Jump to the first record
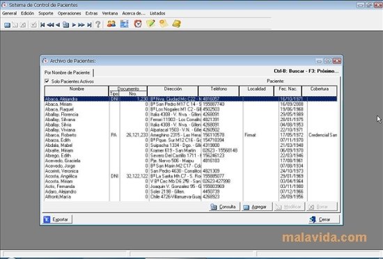Screen dimensions: 383x259 pyautogui.click(x=42, y=24)
